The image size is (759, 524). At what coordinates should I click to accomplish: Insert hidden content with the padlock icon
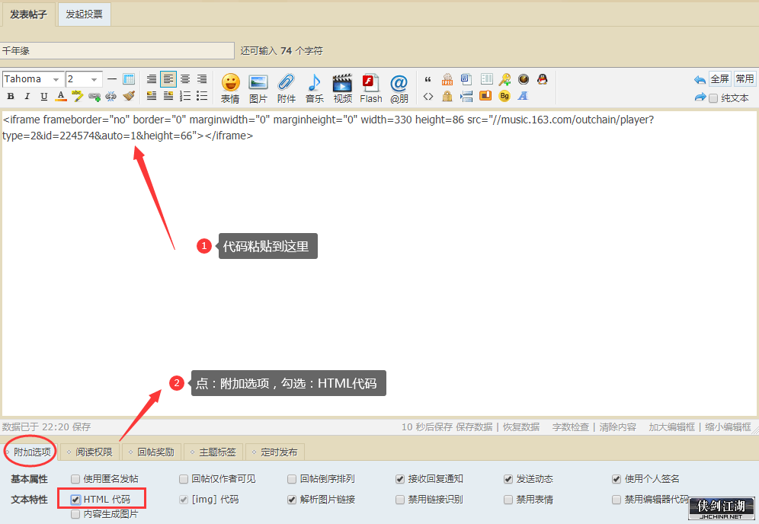tap(447, 96)
